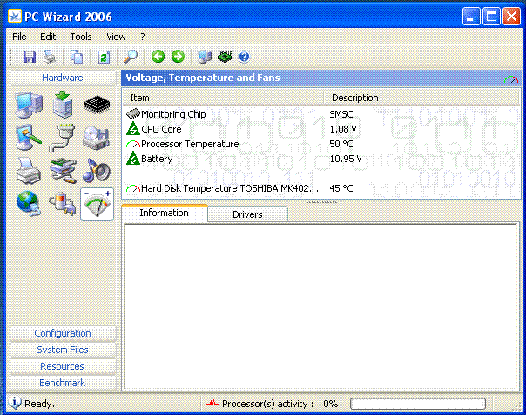Expand the System Files category

tap(63, 350)
